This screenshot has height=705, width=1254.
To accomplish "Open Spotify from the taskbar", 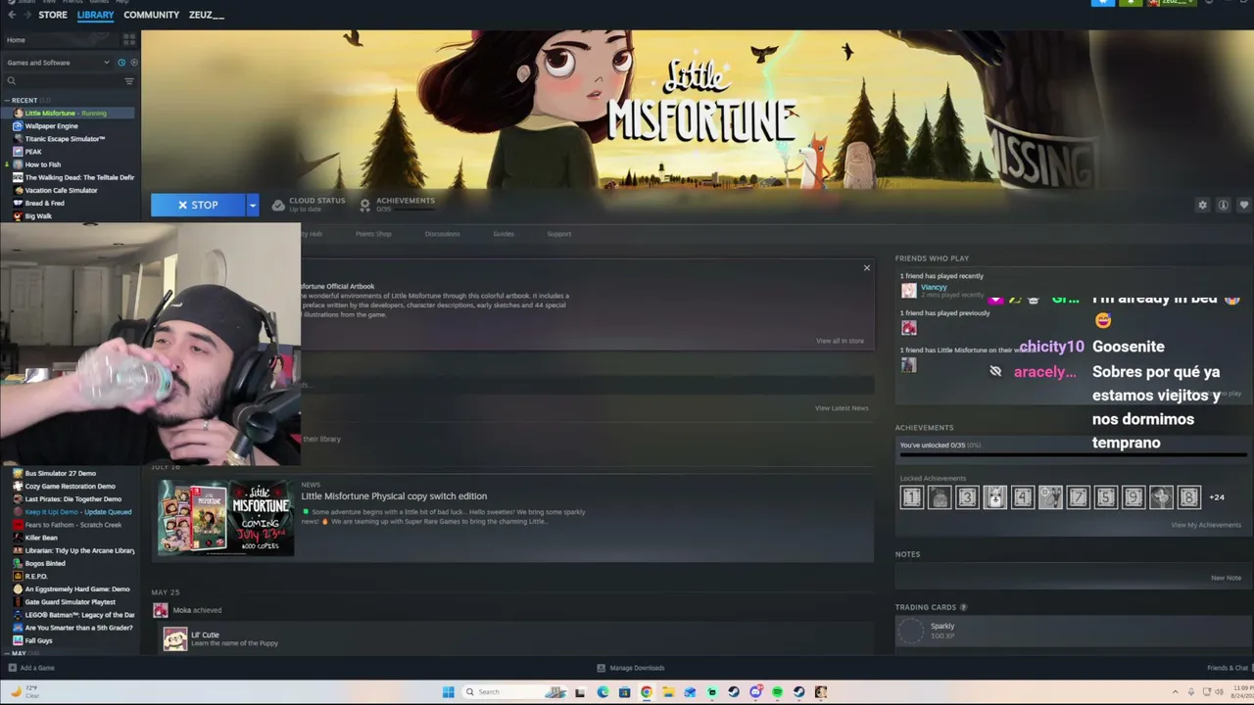I will (777, 692).
